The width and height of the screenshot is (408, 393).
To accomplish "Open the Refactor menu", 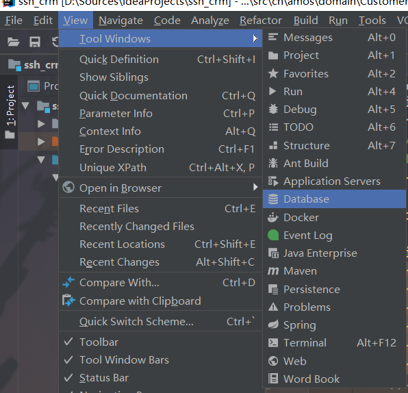I will [x=261, y=21].
